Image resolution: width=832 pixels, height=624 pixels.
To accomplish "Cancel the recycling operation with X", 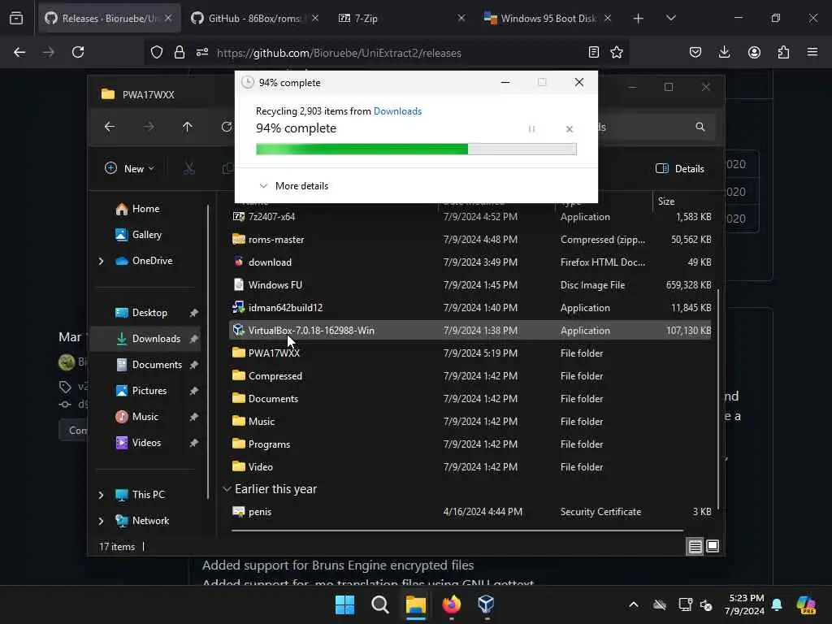I will click(570, 129).
